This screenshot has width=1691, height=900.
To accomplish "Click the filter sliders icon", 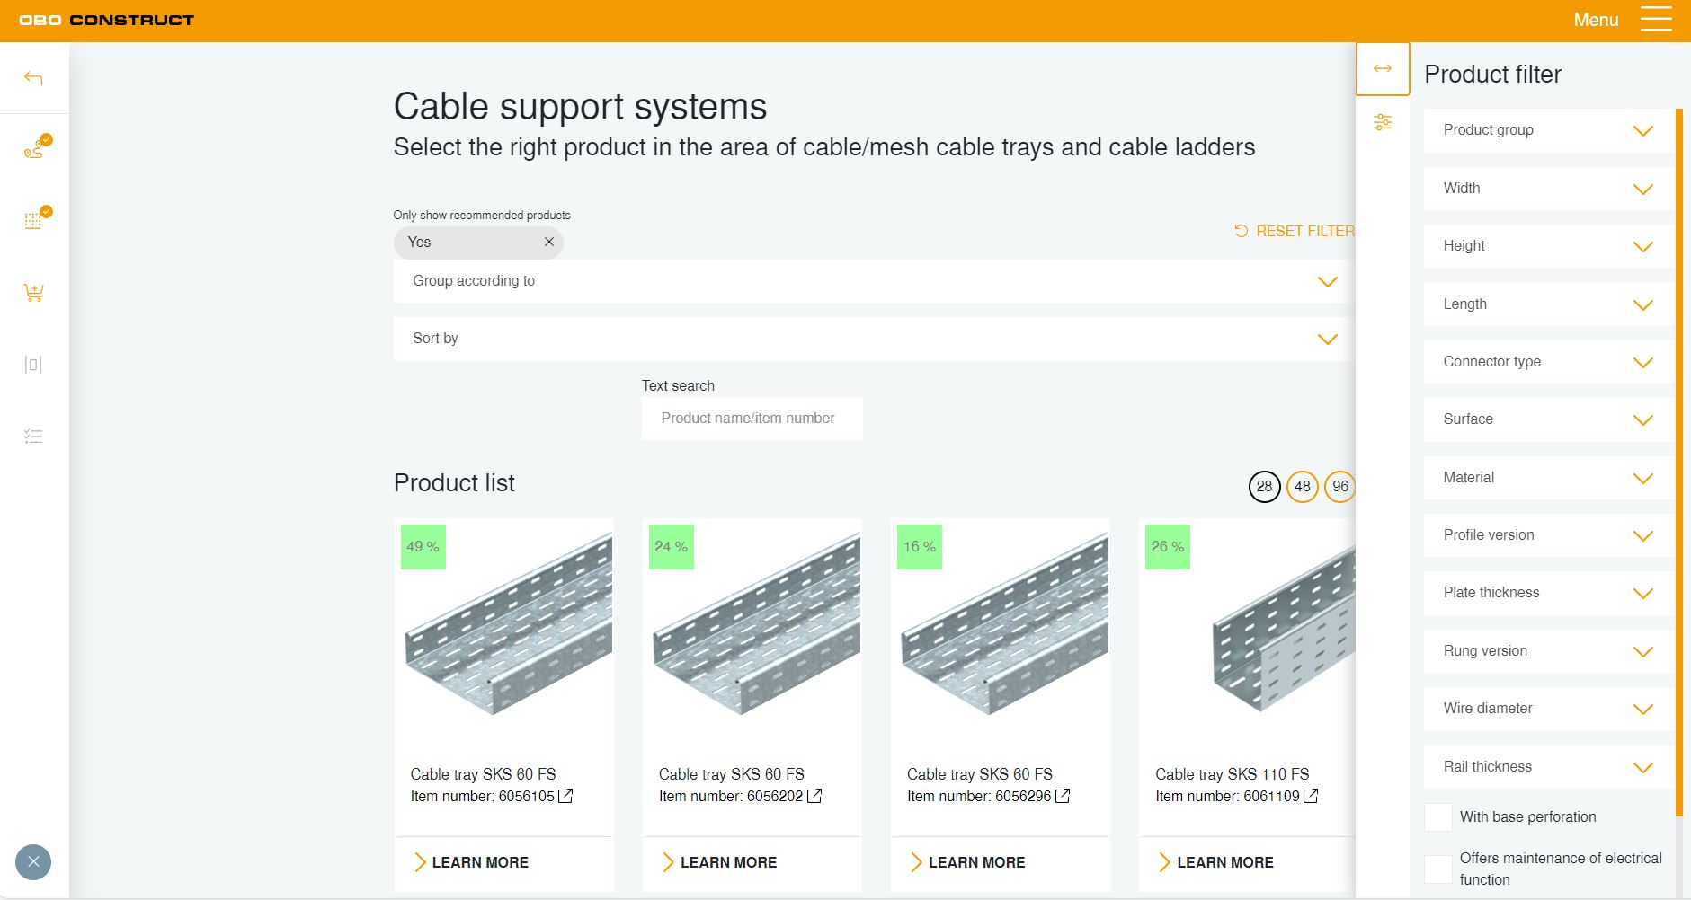I will pos(1383,122).
